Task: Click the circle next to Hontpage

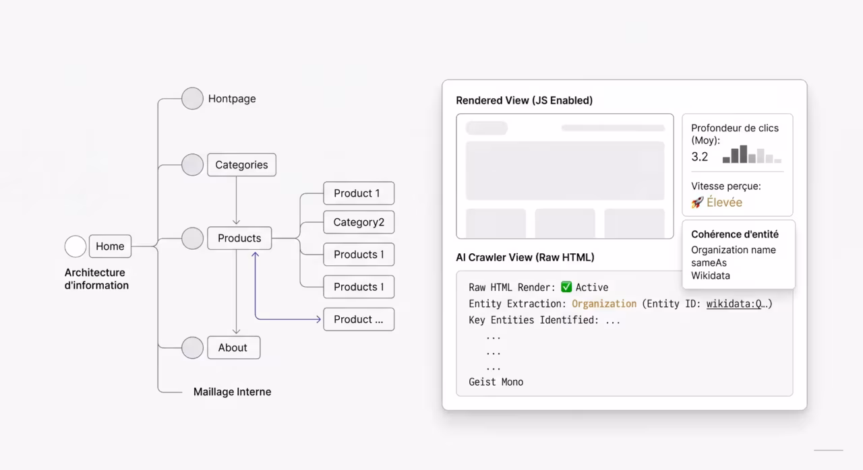Action: click(x=192, y=98)
